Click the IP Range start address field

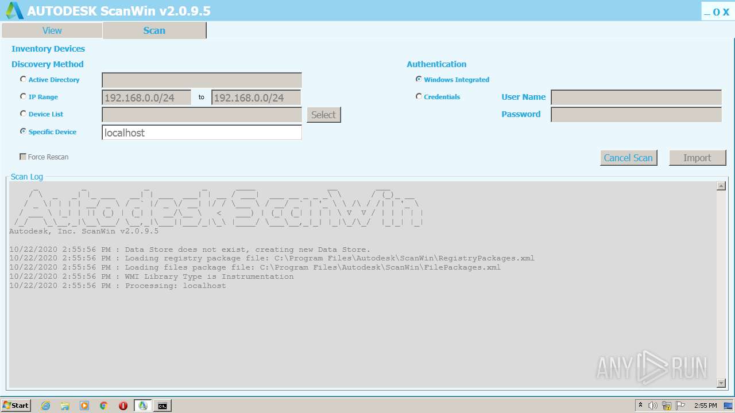coord(146,98)
